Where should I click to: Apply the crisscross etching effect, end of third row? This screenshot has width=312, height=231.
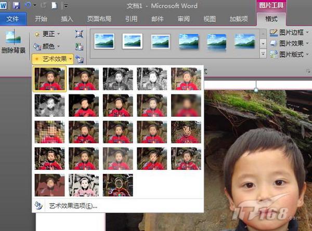pyautogui.click(x=186, y=132)
